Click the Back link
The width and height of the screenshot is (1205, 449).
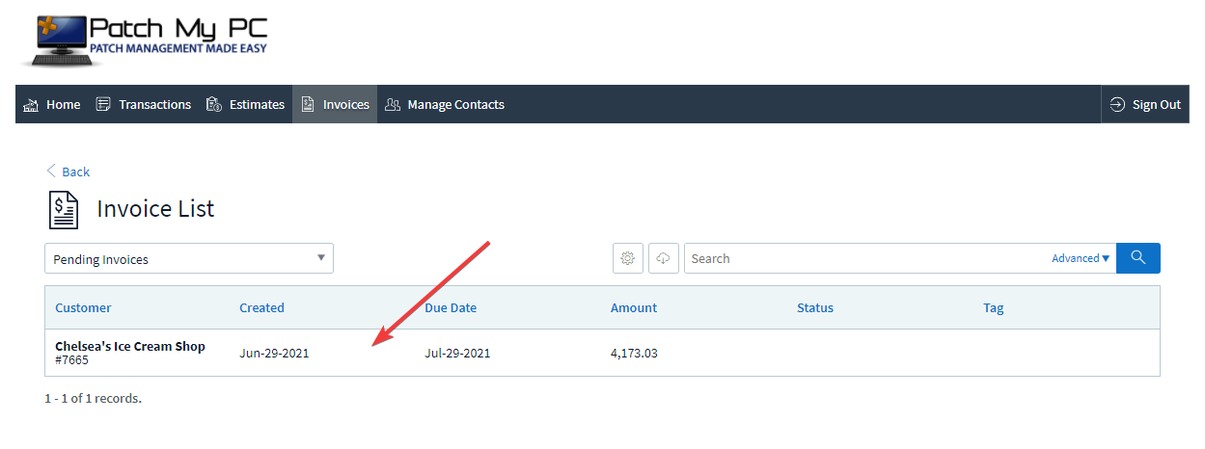point(68,172)
